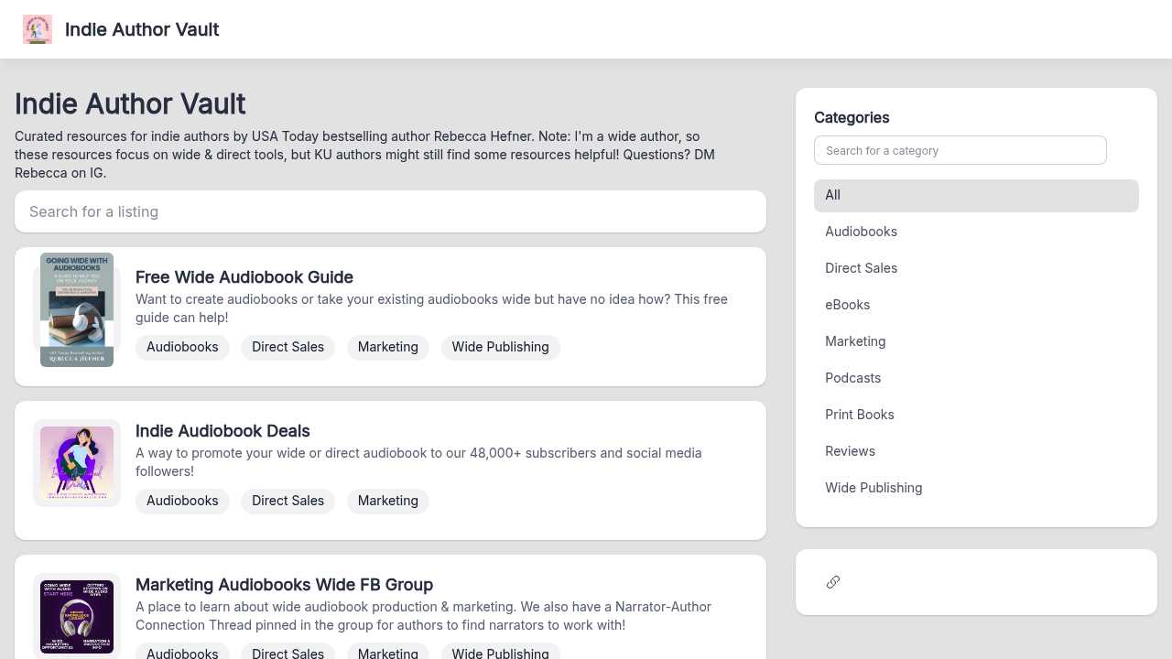
Task: Open the Indie Audiobook Deals title
Action: [222, 431]
